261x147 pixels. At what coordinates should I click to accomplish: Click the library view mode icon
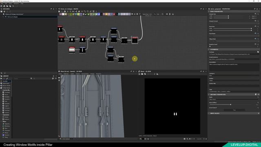click(x=53, y=78)
